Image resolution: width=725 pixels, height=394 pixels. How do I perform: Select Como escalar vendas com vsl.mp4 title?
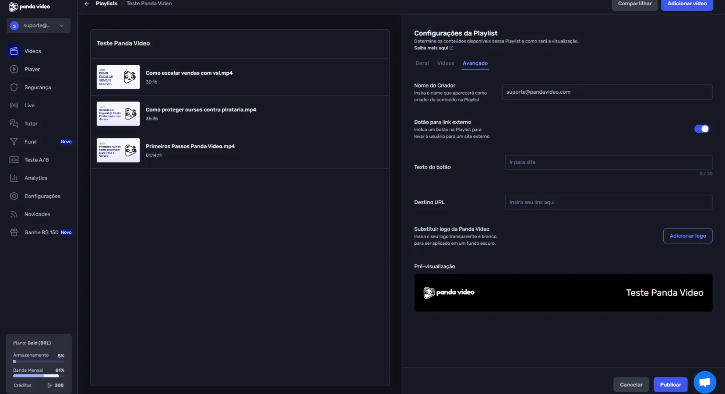click(189, 73)
